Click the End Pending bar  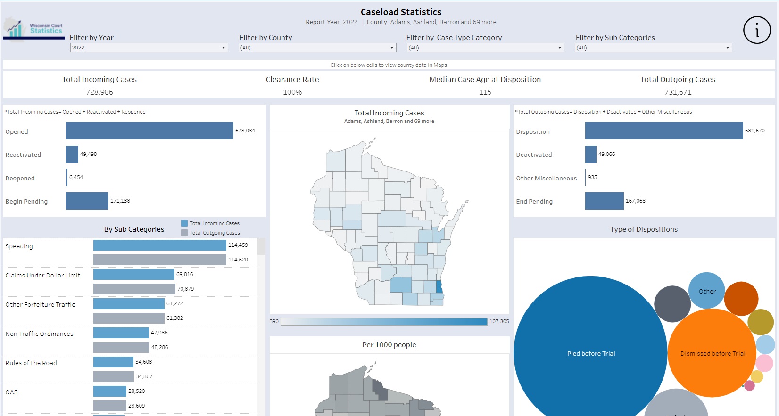604,201
